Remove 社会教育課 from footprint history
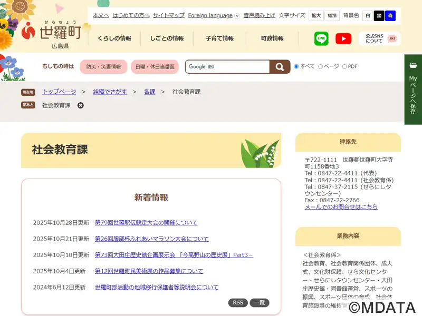This screenshot has width=422, height=316. (81, 105)
